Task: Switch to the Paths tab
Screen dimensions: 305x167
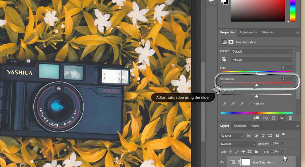Action: point(255,126)
